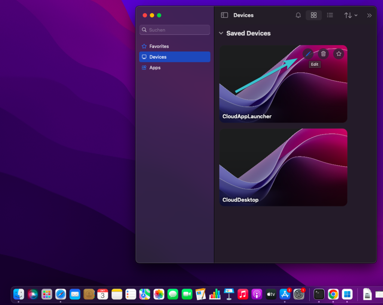Viewport: 383px width, 305px height.
Task: Open Launchpad from the Dock
Action: coord(47,294)
